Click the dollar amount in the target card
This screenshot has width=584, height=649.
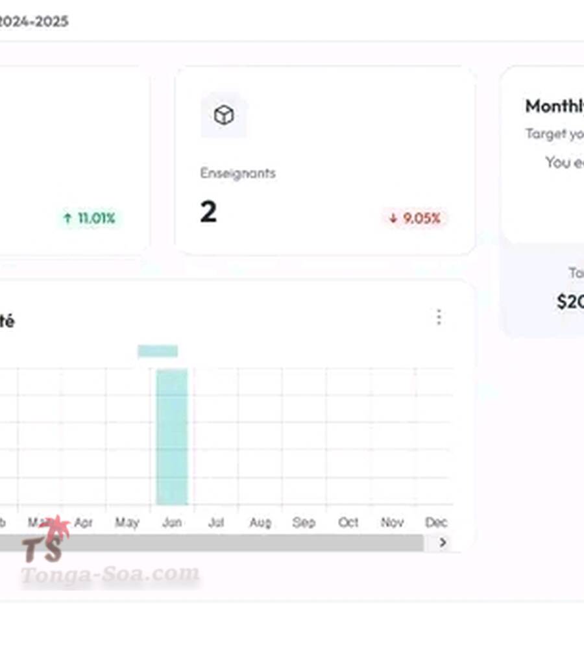570,301
